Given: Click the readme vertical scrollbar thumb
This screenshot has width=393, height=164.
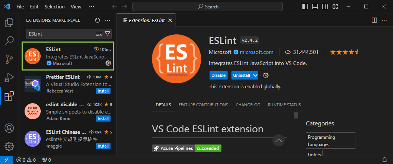Looking at the screenshot, I should (x=296, y=115).
